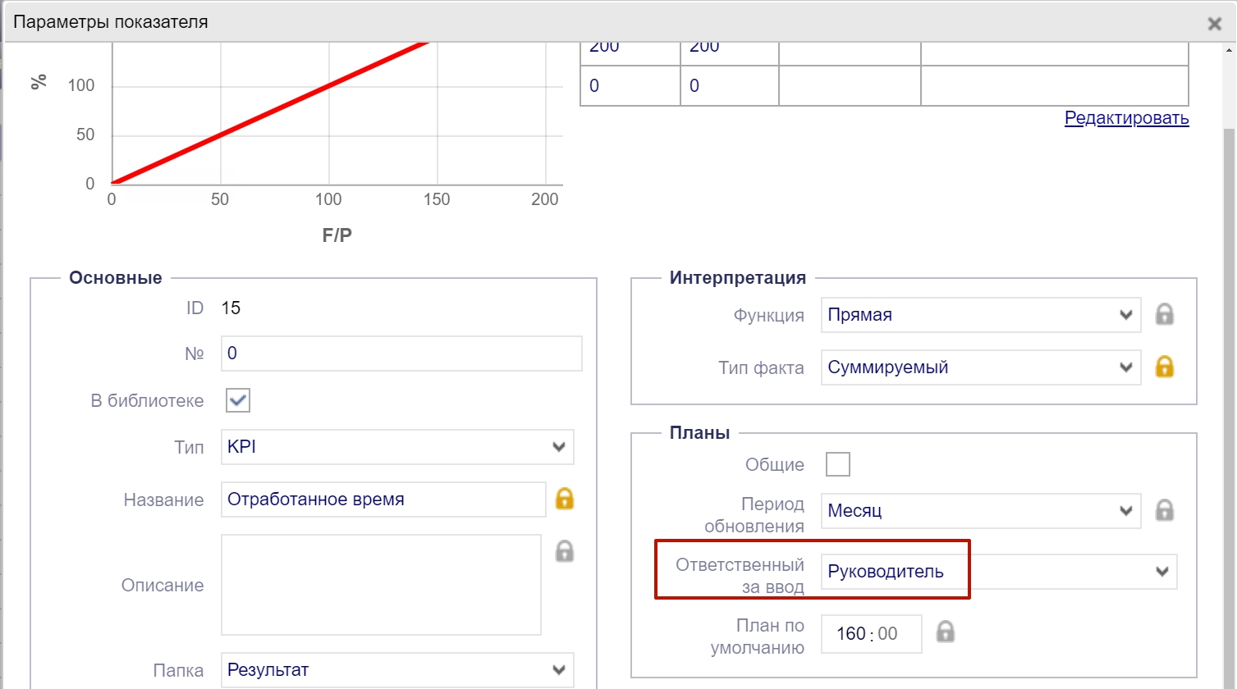
Task: Toggle gold lock next to Тип факта
Action: (1164, 367)
